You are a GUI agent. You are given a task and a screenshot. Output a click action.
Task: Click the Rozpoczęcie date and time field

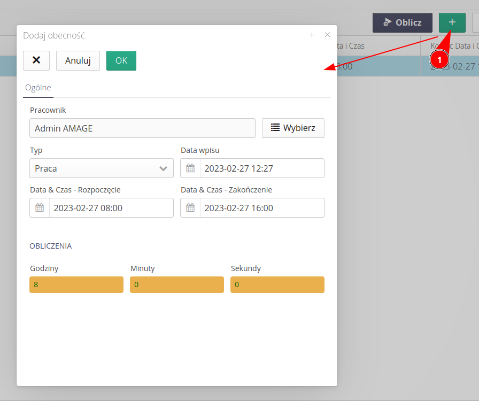(111, 208)
